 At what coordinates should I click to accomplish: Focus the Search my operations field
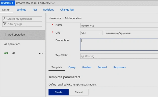click(x=22, y=19)
